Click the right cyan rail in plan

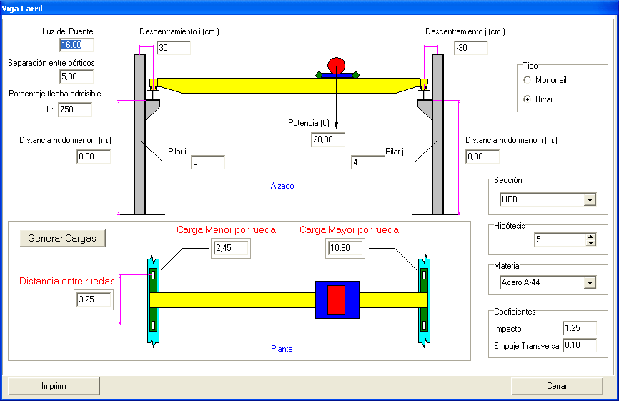425,299
